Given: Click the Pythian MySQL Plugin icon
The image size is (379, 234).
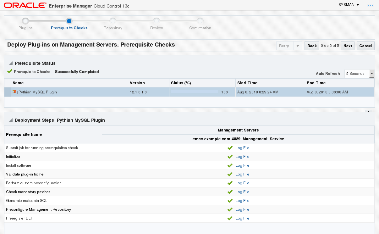Looking at the screenshot, I should (x=15, y=92).
